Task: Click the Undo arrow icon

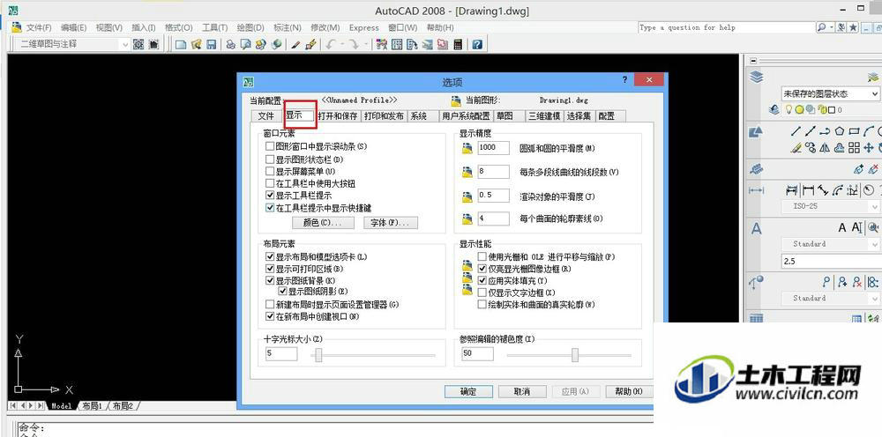Action: [330, 44]
